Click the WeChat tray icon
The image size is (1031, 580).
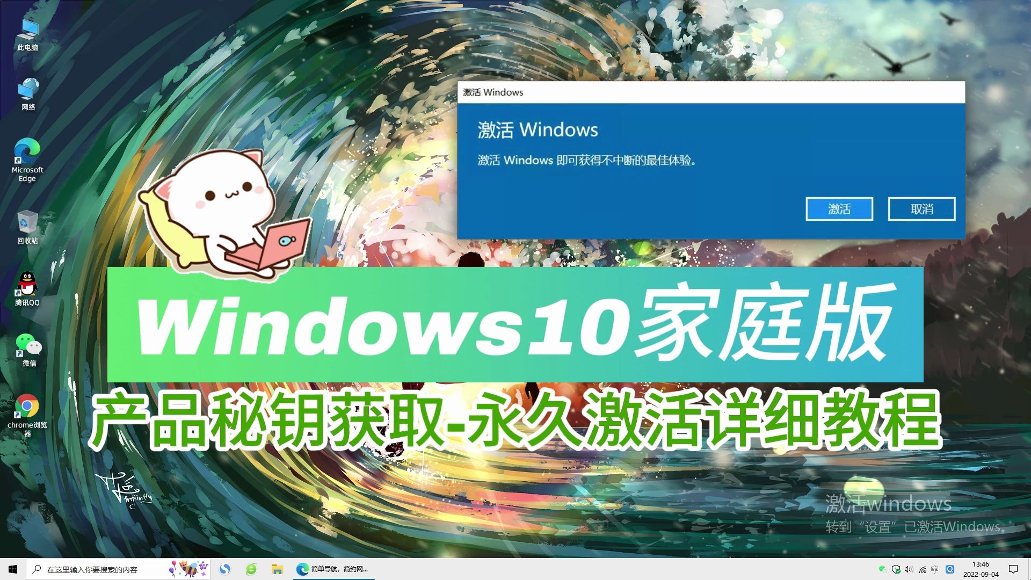pos(882,569)
